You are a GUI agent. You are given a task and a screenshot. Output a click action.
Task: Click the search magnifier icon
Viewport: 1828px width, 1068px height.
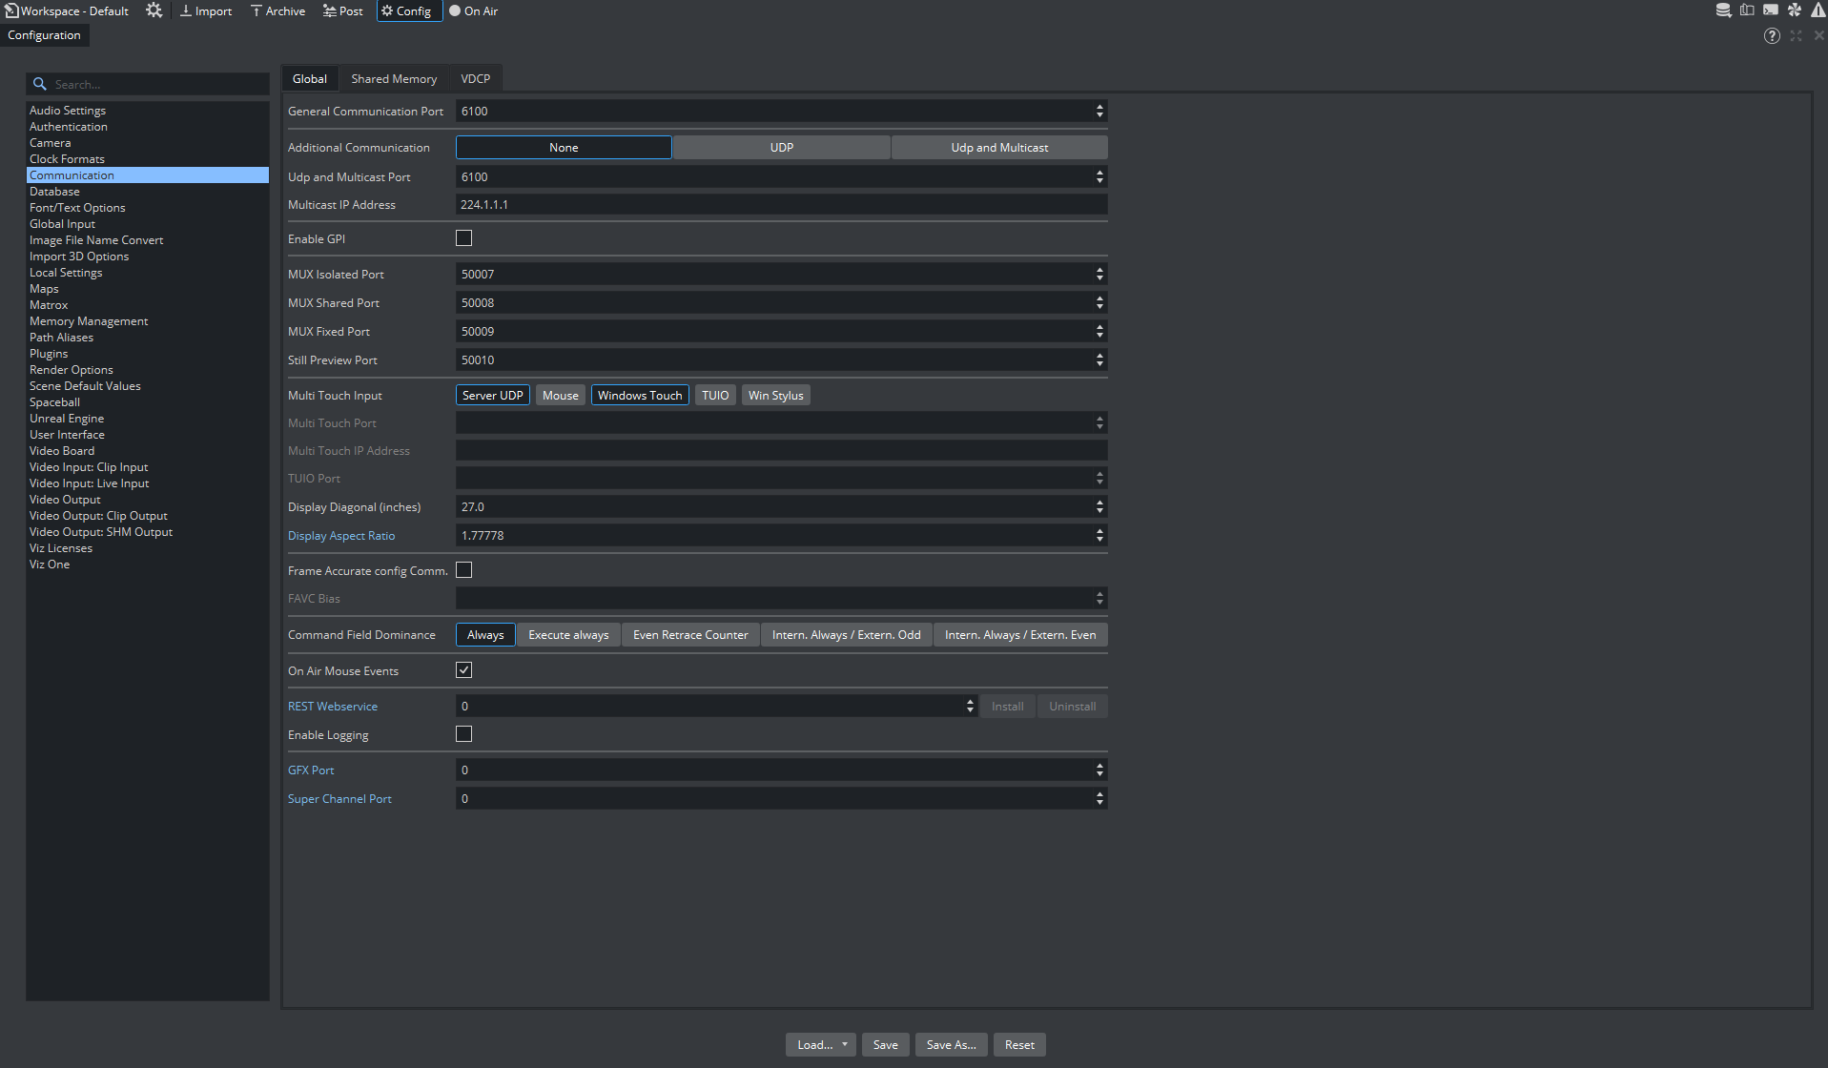40,85
